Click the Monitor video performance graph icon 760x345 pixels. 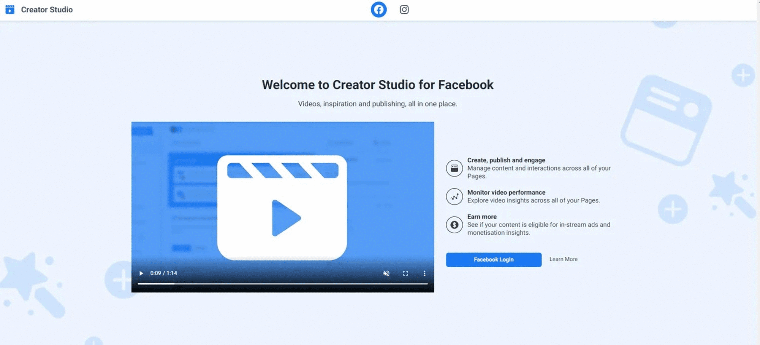(x=454, y=197)
